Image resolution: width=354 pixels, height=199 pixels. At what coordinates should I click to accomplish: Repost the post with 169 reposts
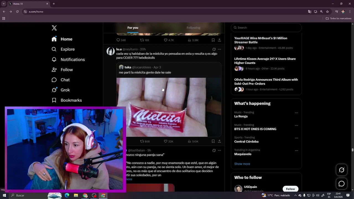pos(144,40)
